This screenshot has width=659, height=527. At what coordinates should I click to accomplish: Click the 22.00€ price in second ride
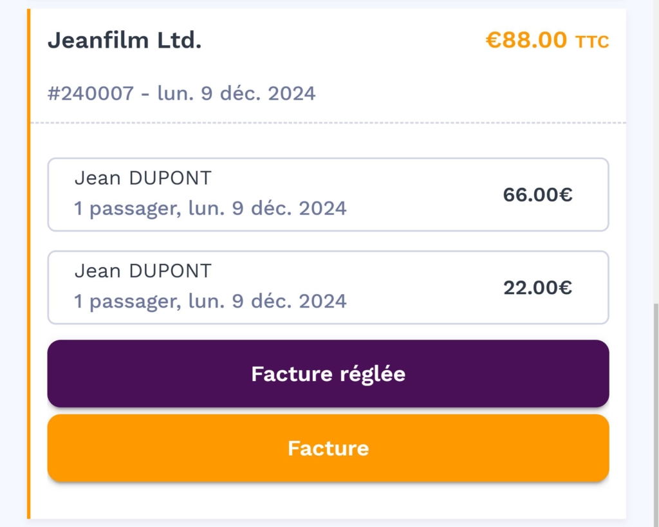pos(537,288)
